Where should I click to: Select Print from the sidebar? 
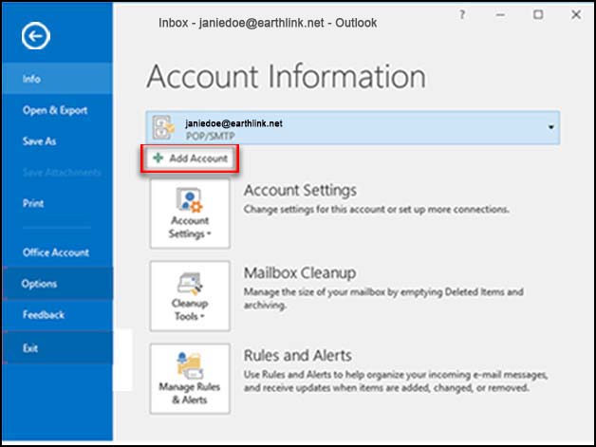(x=57, y=203)
